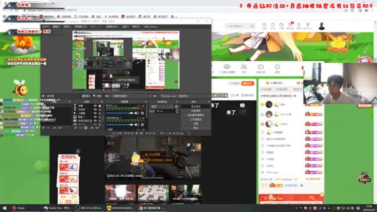
Task: Click the orange 关注 follow button on Douyu
Action: (x=247, y=83)
